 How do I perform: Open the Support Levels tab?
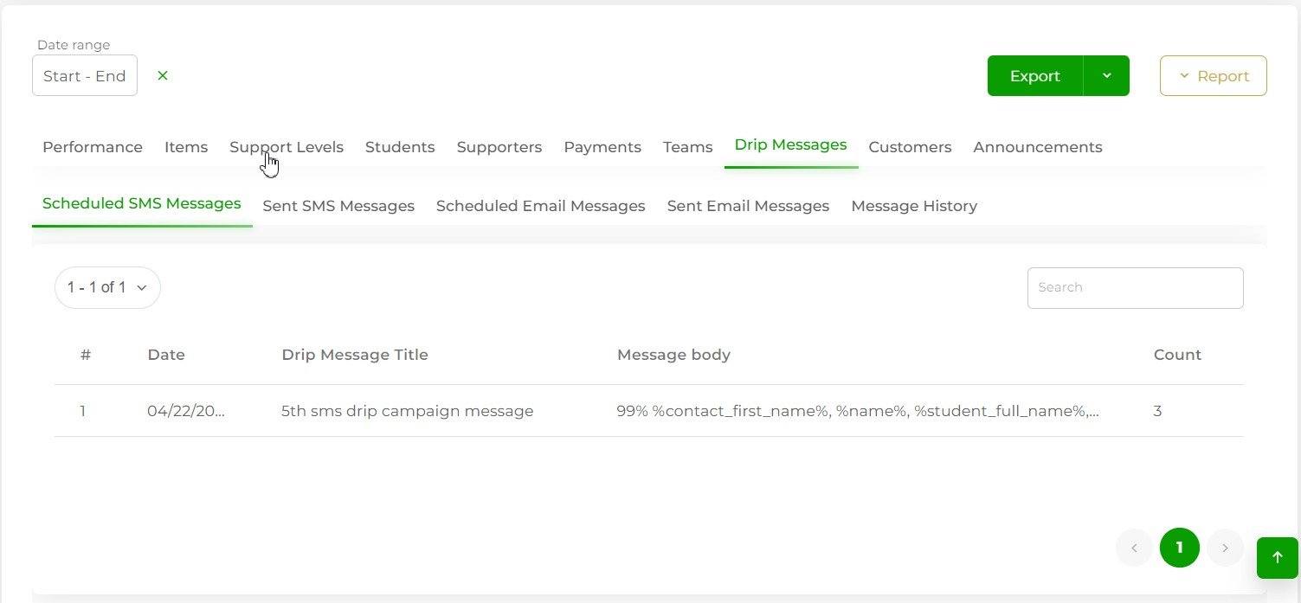click(x=286, y=147)
